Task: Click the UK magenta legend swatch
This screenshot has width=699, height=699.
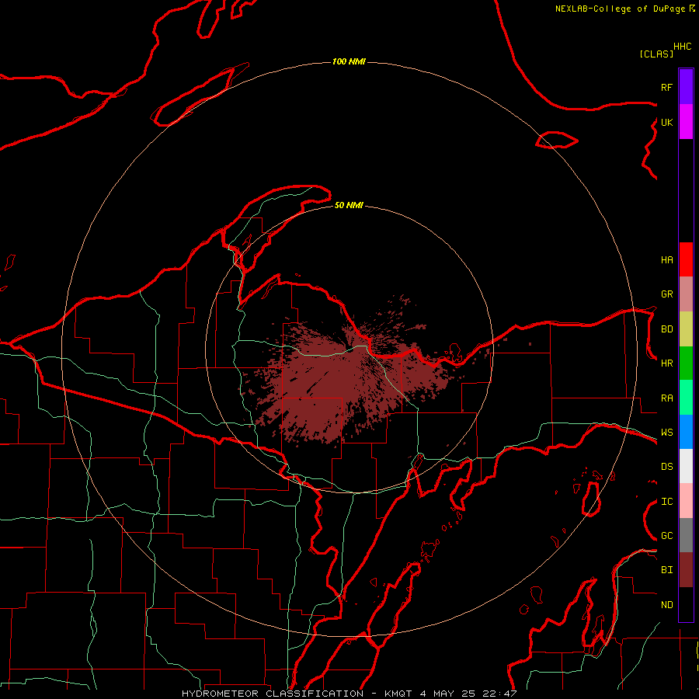Action: tap(686, 122)
